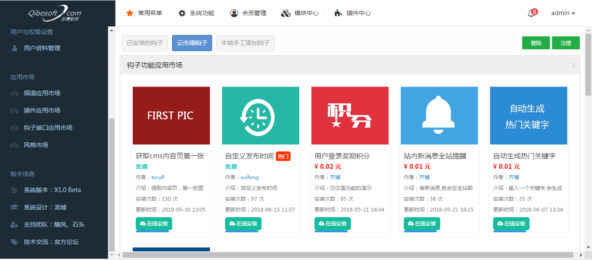Image resolution: width=592 pixels, height=260 pixels.
Task: Click the gear icon for 系统功能
Action: (182, 13)
